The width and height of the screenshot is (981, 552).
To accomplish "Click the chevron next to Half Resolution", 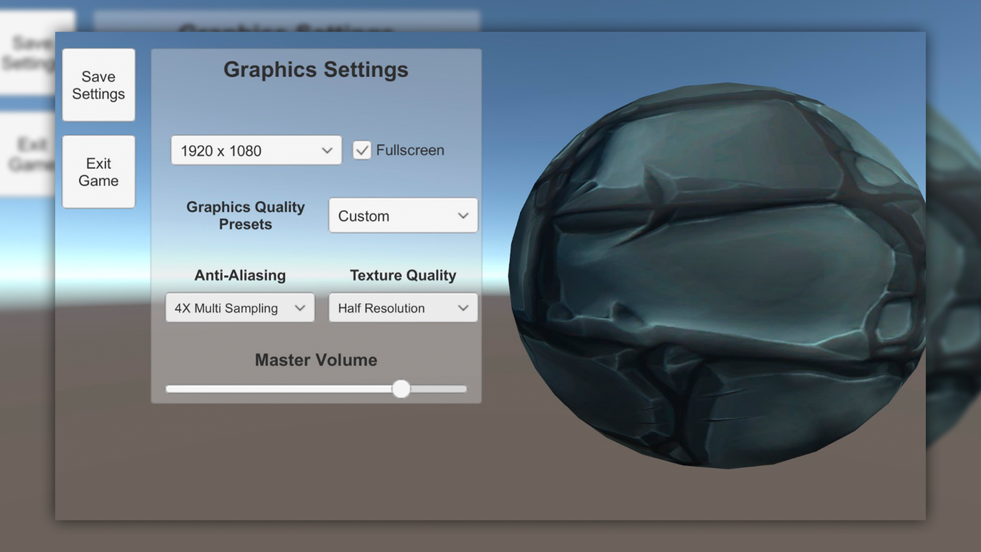I will point(463,308).
